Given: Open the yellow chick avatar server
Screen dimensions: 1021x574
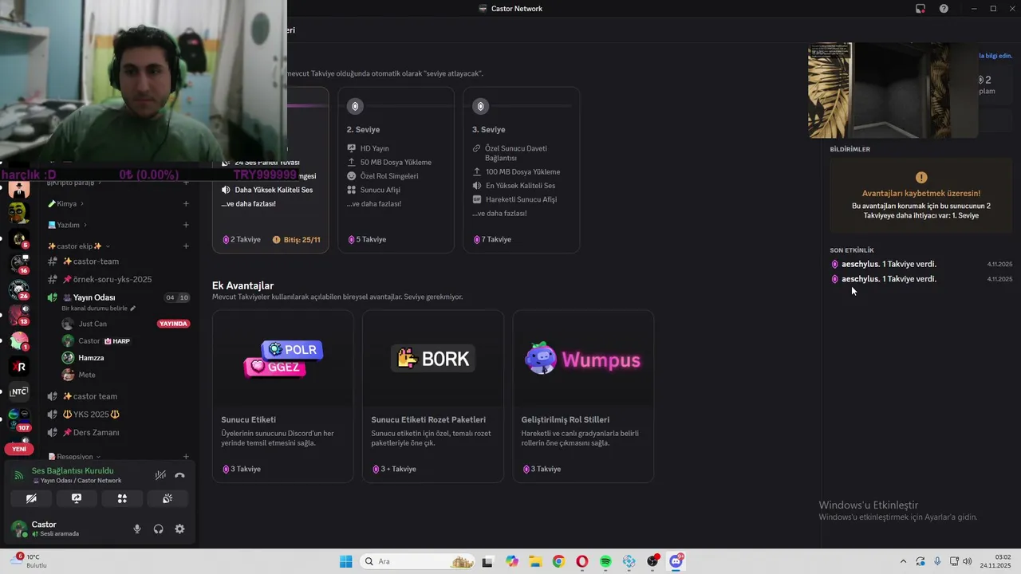Looking at the screenshot, I should coord(19,213).
